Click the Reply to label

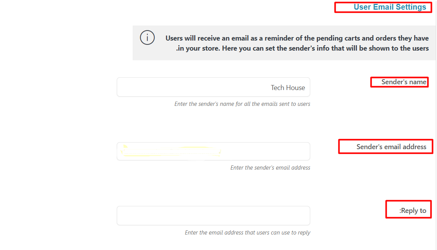click(x=413, y=211)
